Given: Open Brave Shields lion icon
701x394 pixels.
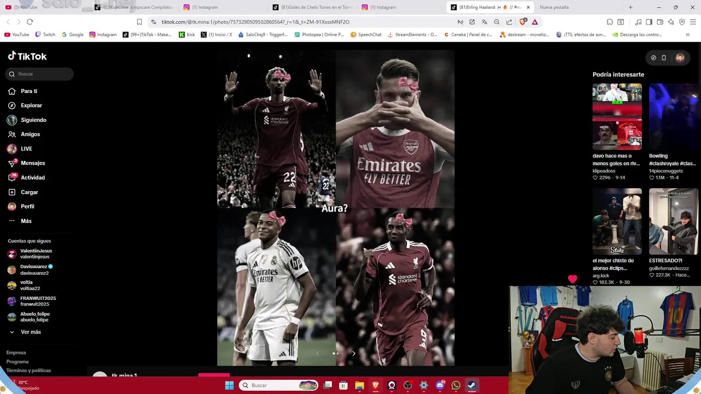Looking at the screenshot, I should pyautogui.click(x=522, y=22).
